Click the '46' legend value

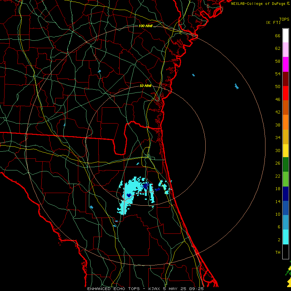(278, 100)
